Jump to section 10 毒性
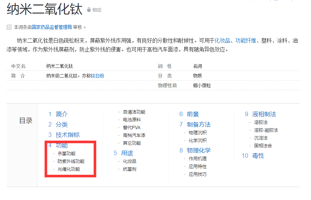 click(x=258, y=156)
